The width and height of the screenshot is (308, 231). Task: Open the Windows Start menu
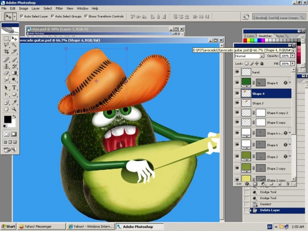(x=8, y=226)
